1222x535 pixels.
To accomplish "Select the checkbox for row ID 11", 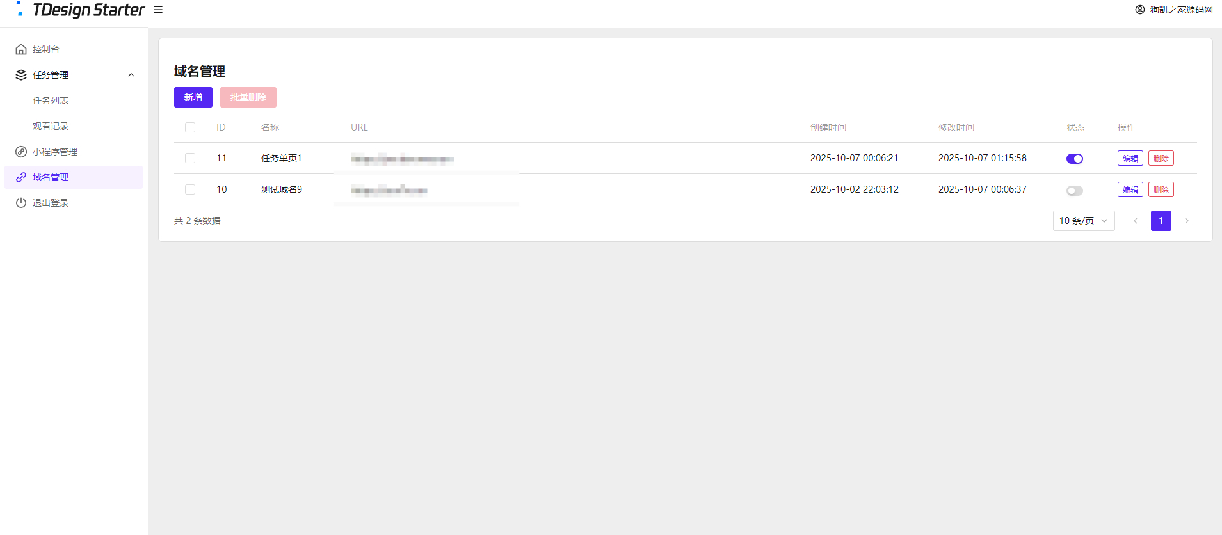I will (190, 158).
